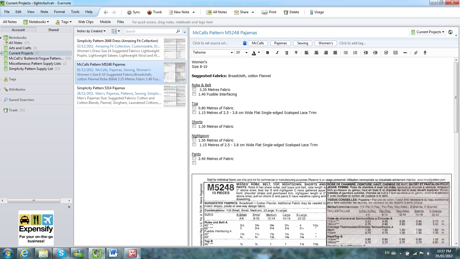The image size is (460, 259).
Task: Open the Edit menu
Action: click(18, 12)
